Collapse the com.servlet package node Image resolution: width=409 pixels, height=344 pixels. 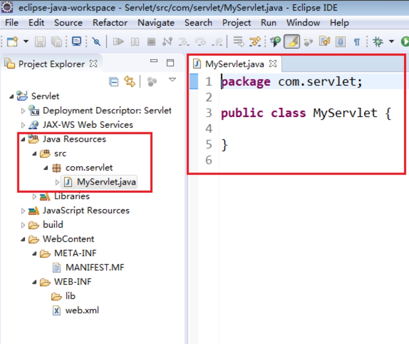click(46, 168)
